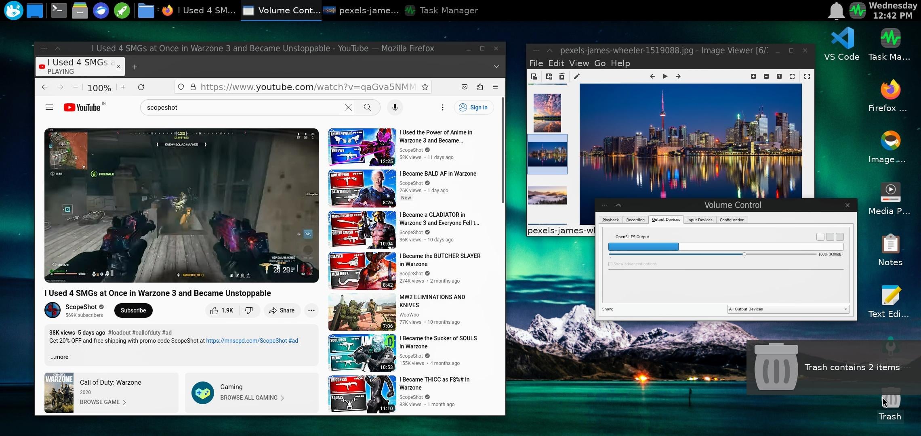Image resolution: width=921 pixels, height=436 pixels.
Task: Toggle the last button beside OpenSL ES Output
Action: tap(840, 237)
